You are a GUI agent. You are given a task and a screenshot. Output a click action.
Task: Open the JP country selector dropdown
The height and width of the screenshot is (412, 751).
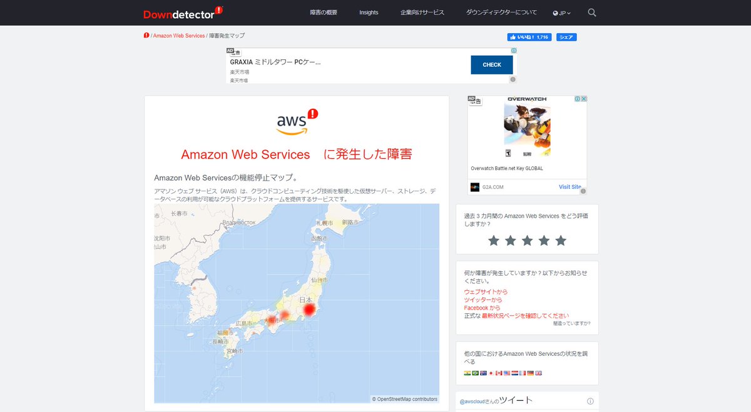pyautogui.click(x=562, y=13)
